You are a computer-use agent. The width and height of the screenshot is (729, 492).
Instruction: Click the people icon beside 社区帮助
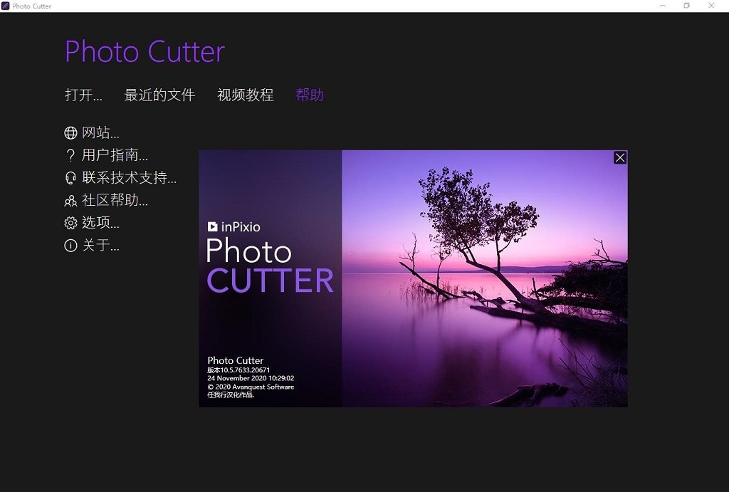70,201
